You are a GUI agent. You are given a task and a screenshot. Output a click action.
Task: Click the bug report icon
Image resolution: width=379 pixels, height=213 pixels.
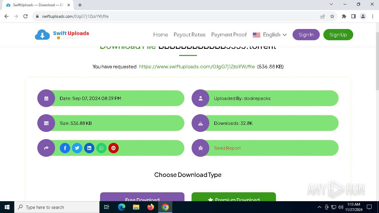coord(200,148)
